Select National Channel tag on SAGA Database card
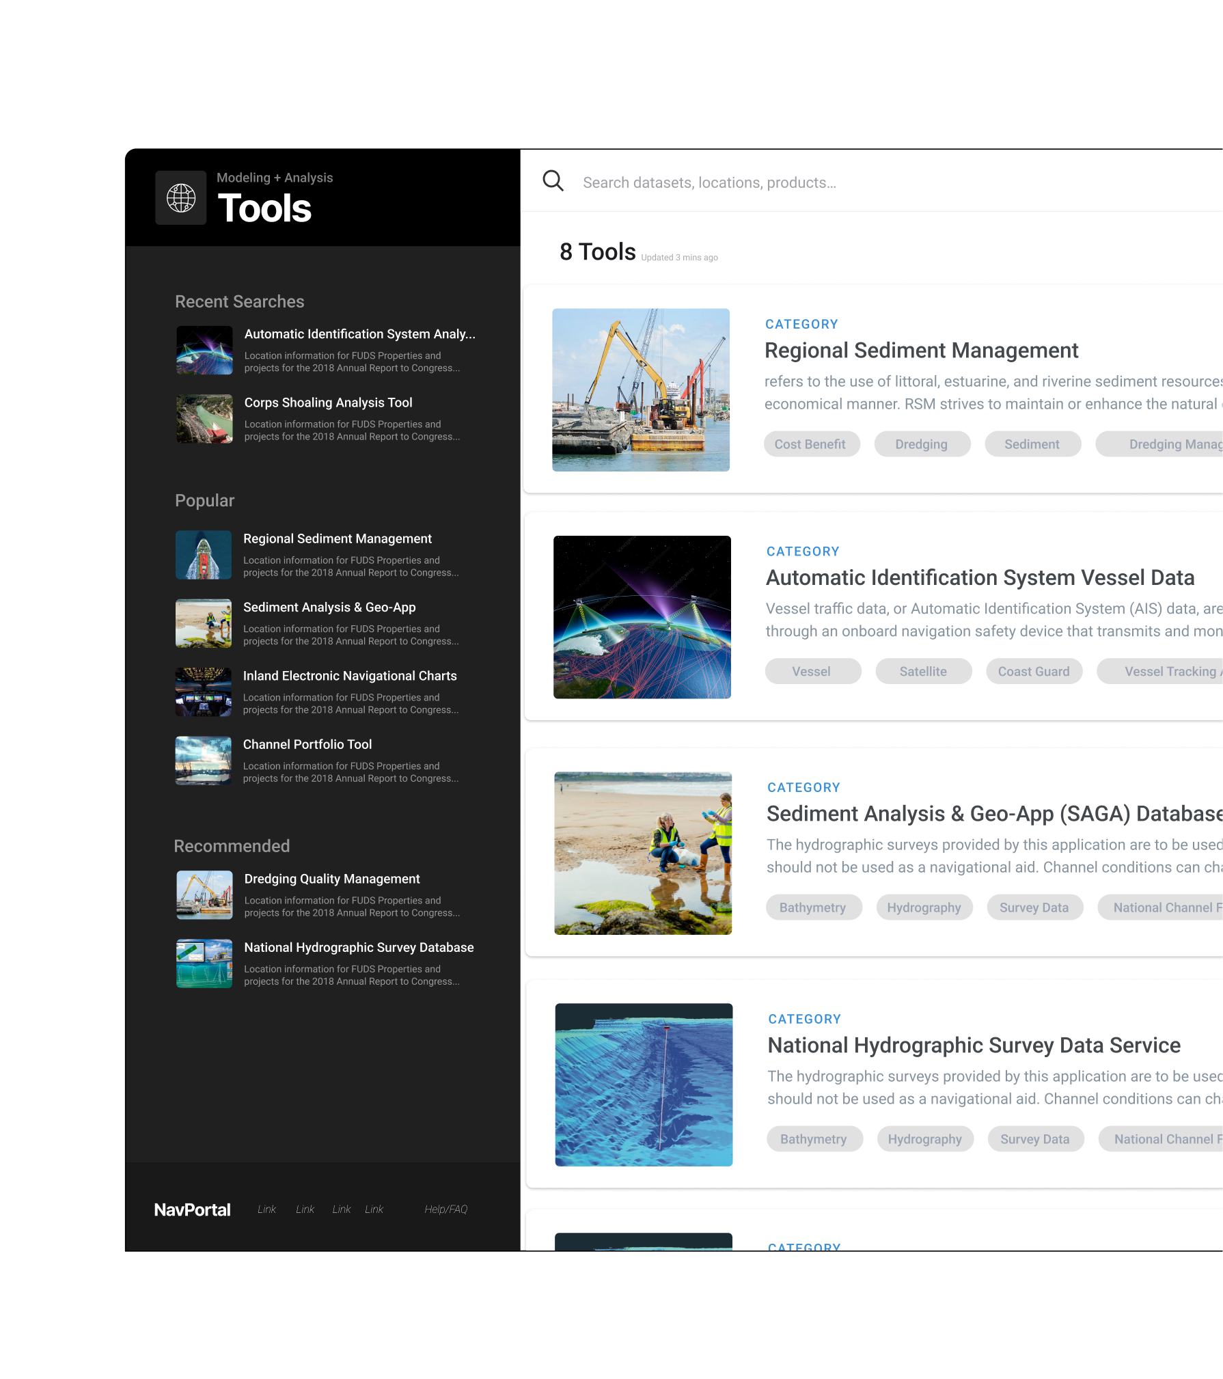Image resolution: width=1223 pixels, height=1379 pixels. pyautogui.click(x=1161, y=907)
